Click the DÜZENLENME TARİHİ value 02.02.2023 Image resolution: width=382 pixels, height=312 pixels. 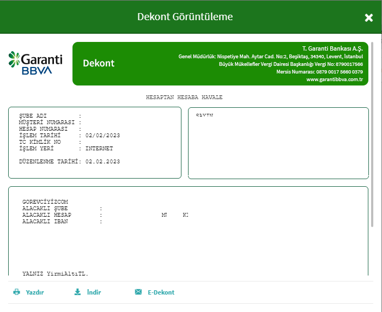102,162
